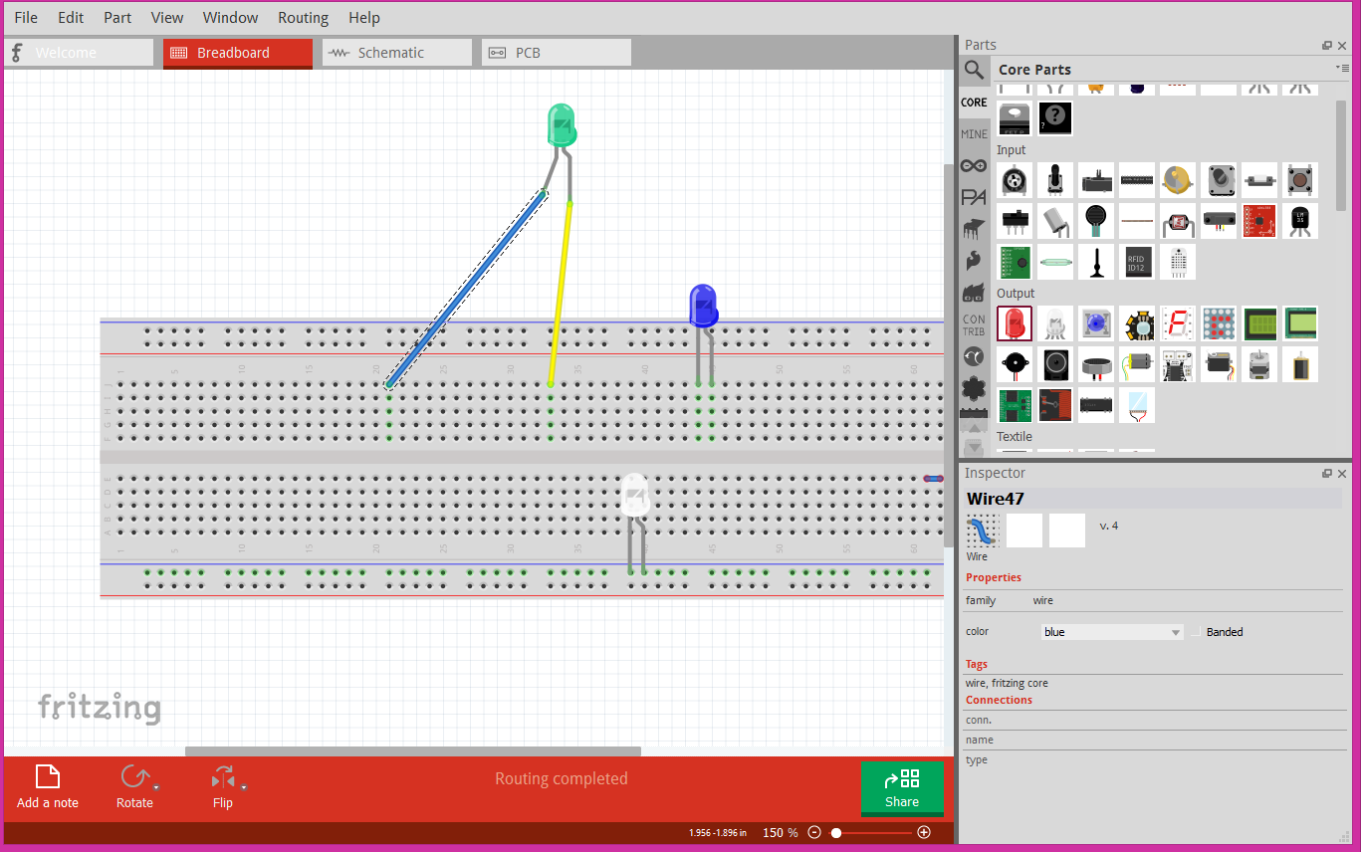Viewport: 1361px width, 852px height.
Task: Select the red LED part under Output
Action: pyautogui.click(x=1015, y=323)
